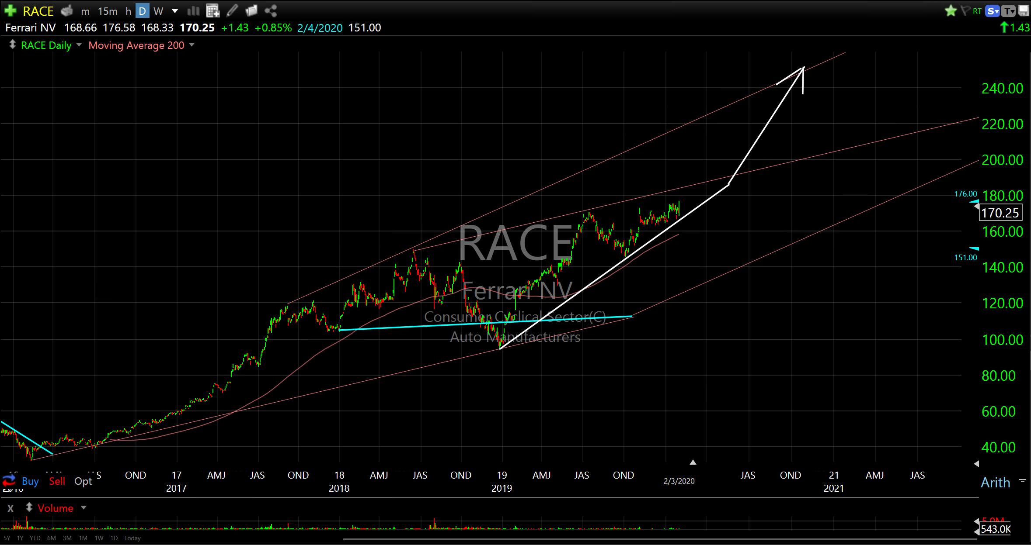Screen dimensions: 1031x545
Task: Switch to the weekly W timeframe
Action: pyautogui.click(x=158, y=11)
